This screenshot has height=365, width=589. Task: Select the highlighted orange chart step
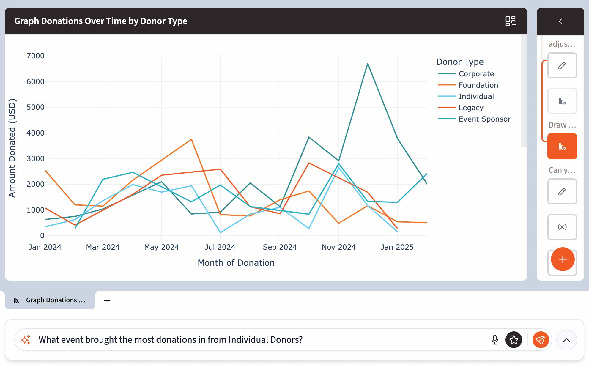562,147
